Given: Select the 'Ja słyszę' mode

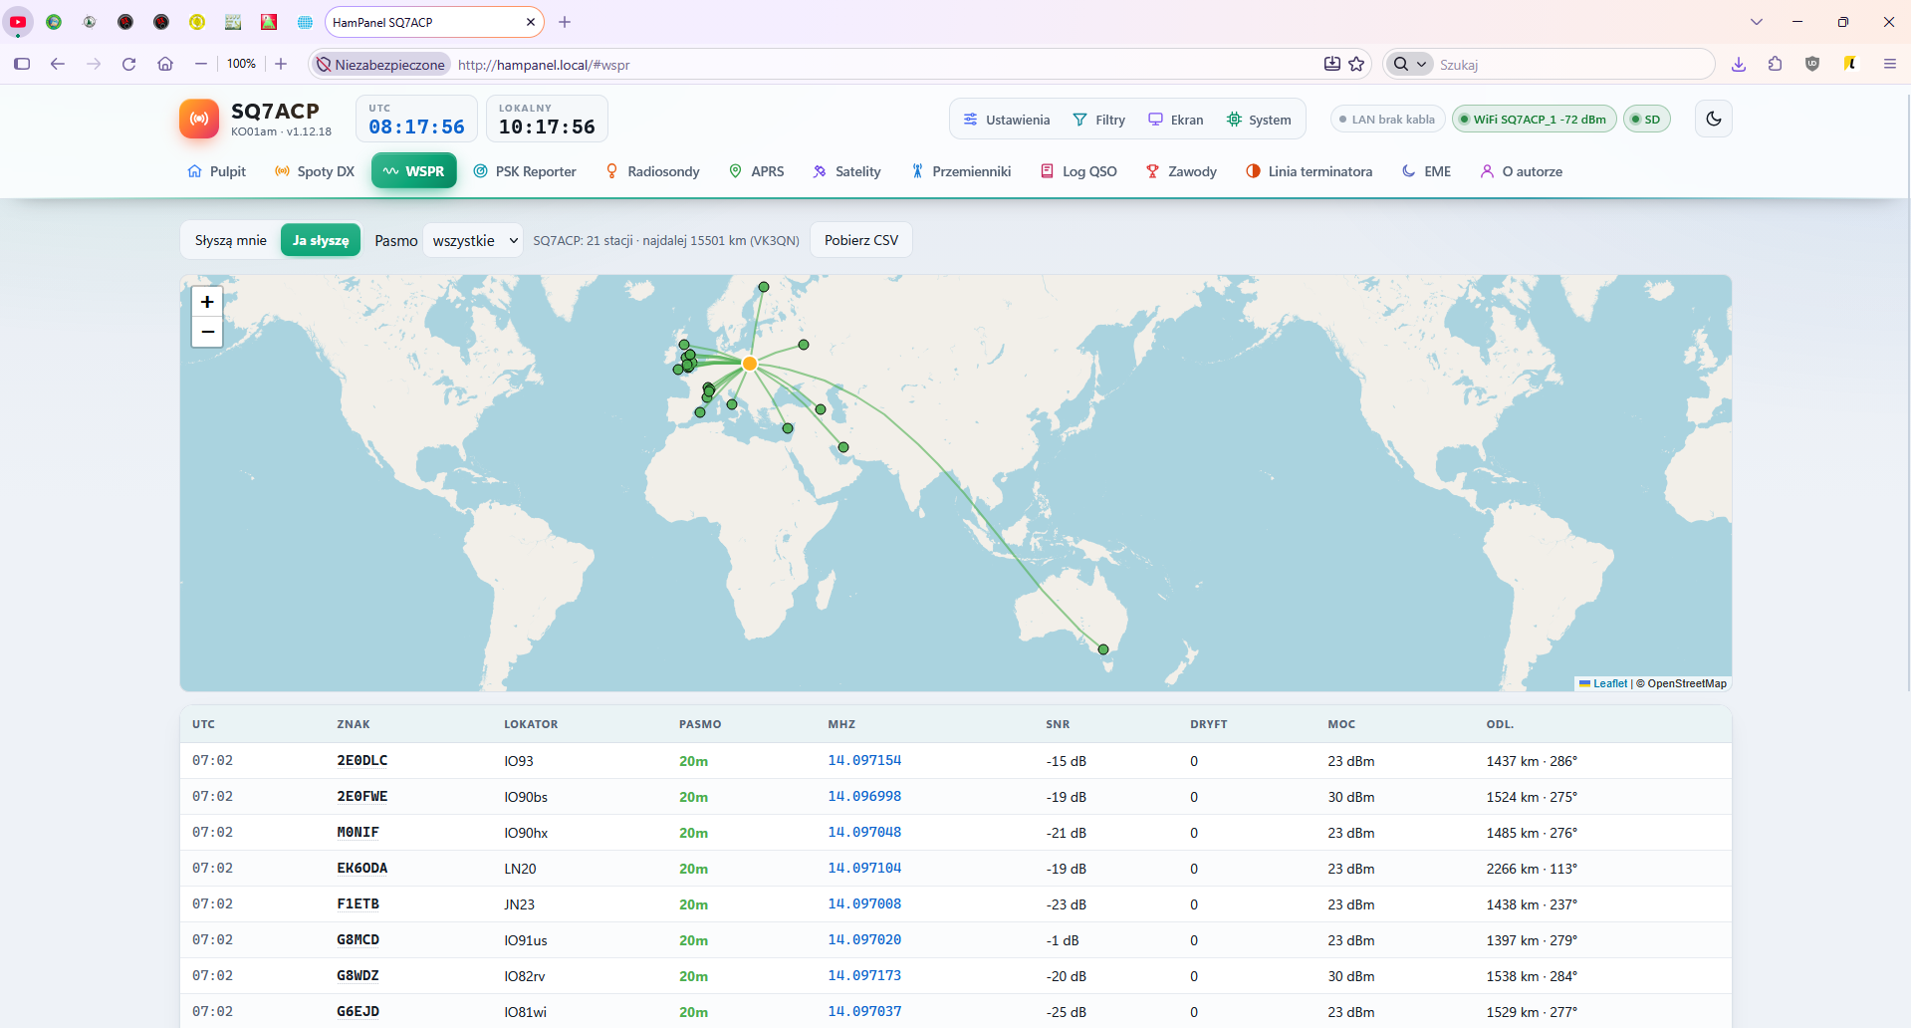Looking at the screenshot, I should point(321,240).
